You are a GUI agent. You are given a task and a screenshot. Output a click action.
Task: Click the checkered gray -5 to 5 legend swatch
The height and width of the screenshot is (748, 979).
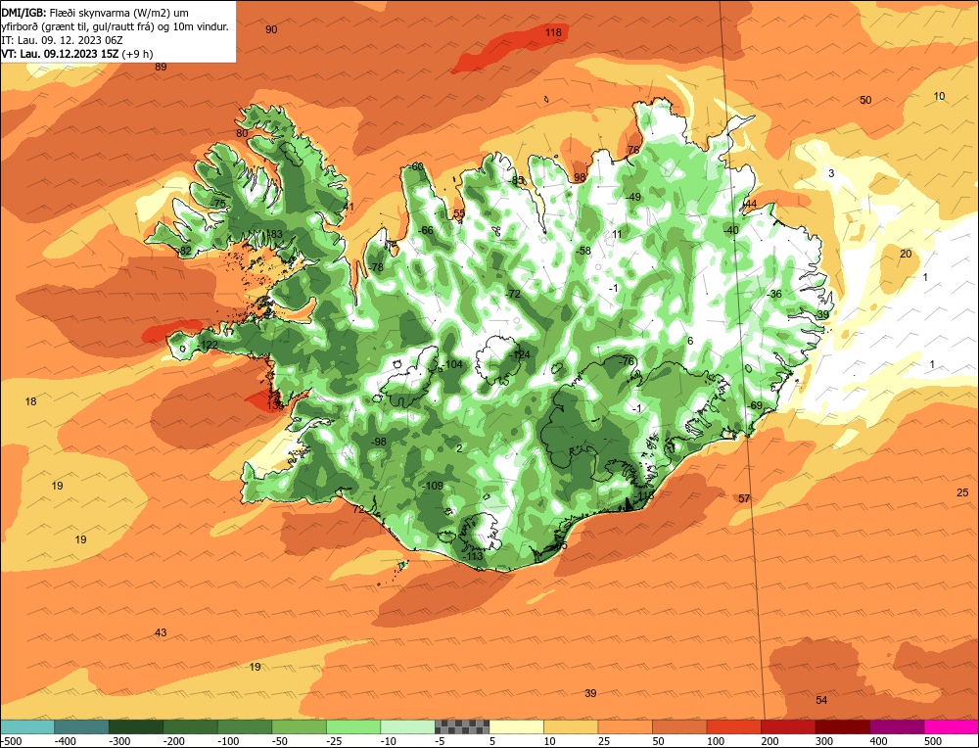(x=461, y=726)
